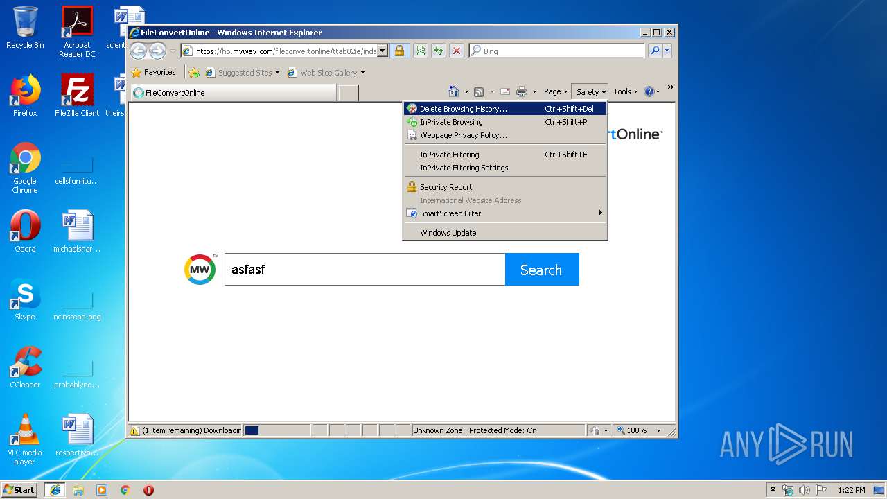Expand SmartScreen Filter submenu

[x=505, y=213]
